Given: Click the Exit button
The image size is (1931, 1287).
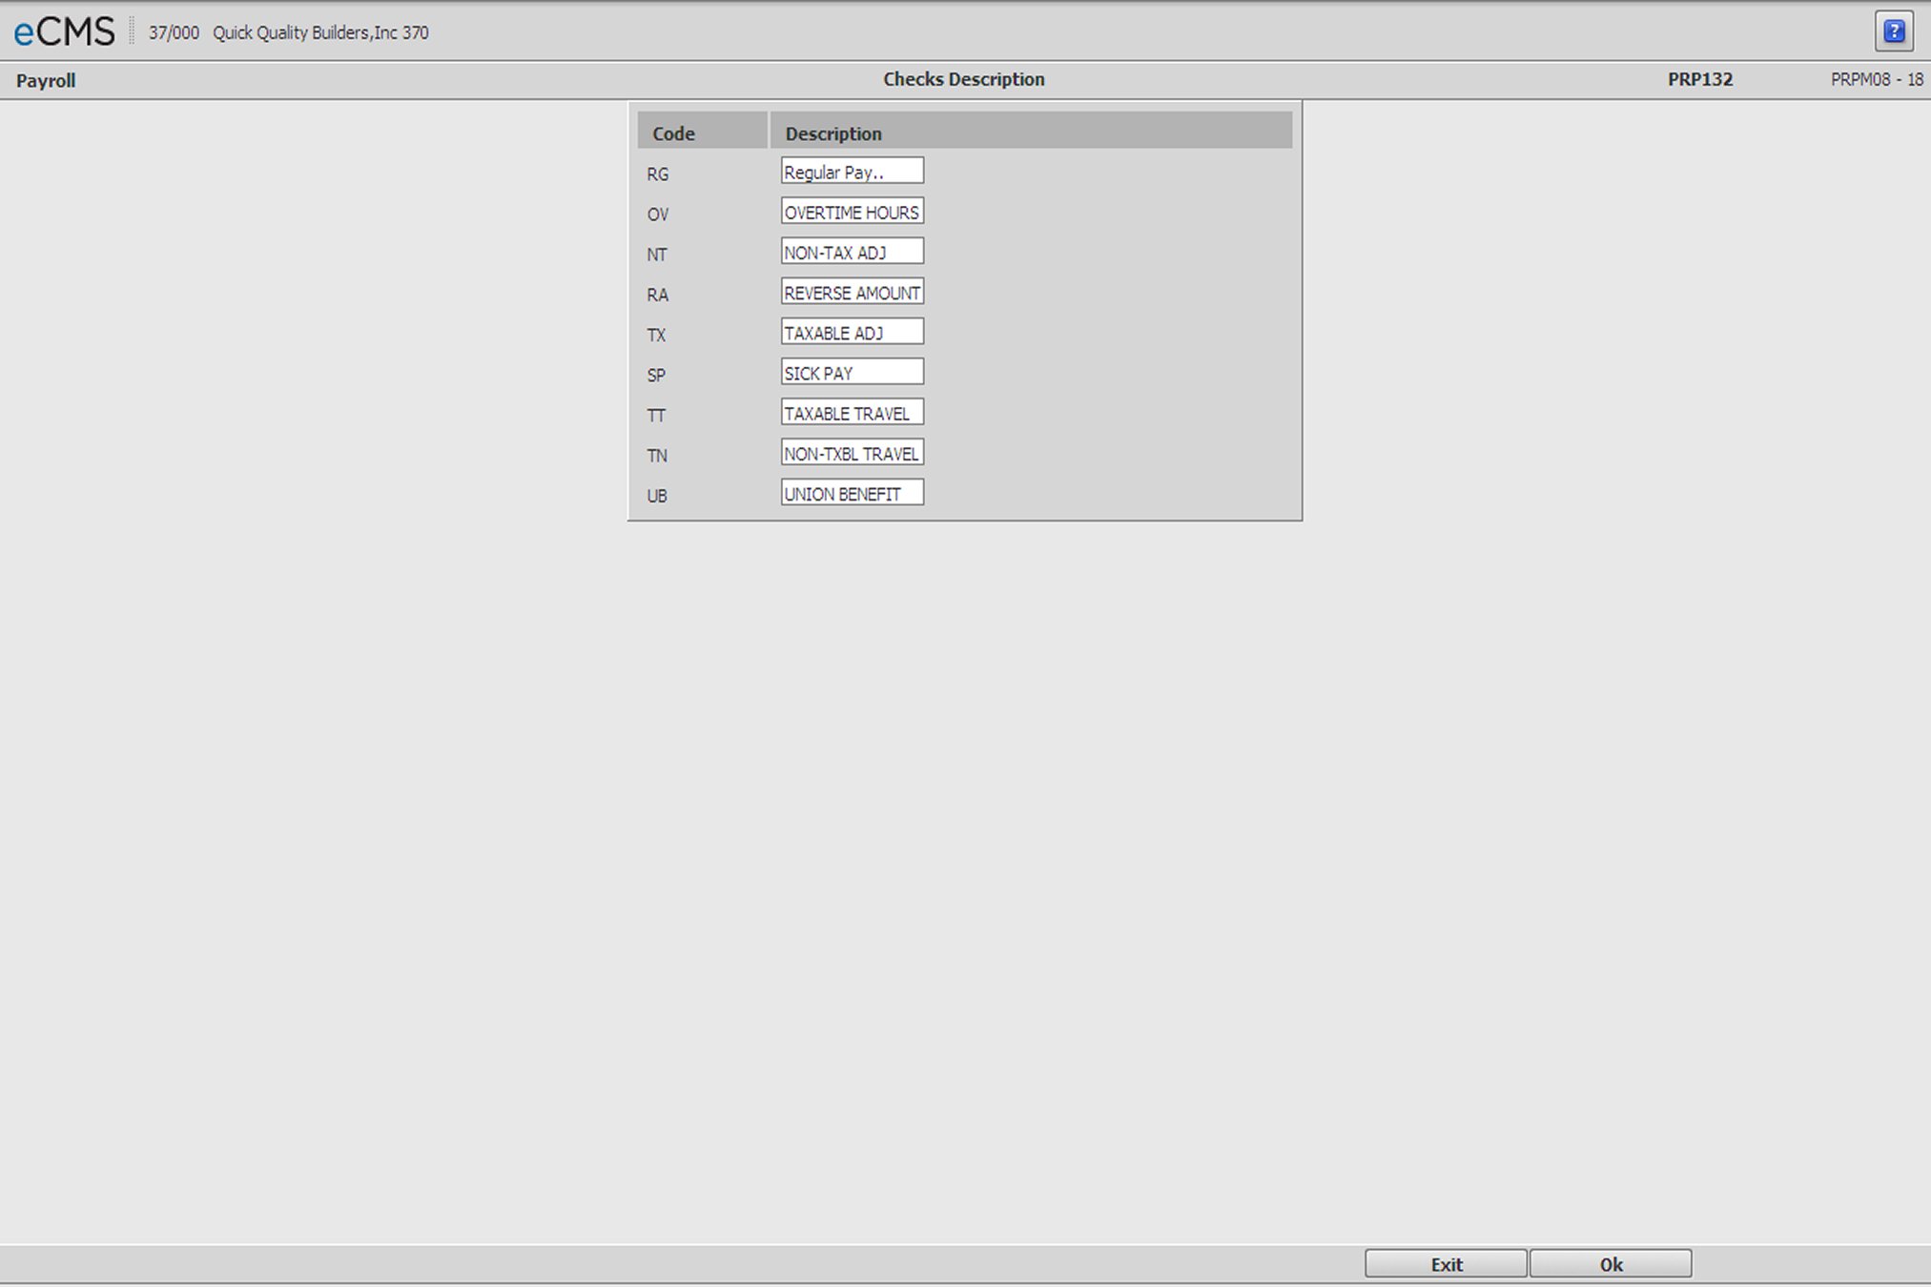Looking at the screenshot, I should [1446, 1263].
